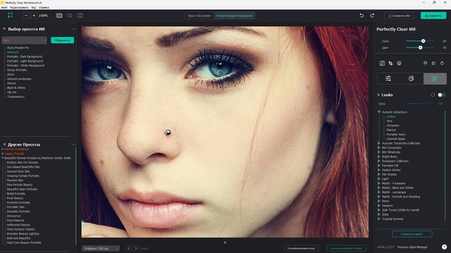Expand the Tropical Summer group

point(379,219)
